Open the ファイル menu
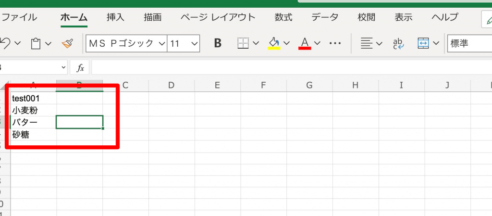Screen dimensions: 492x216 coord(19,17)
